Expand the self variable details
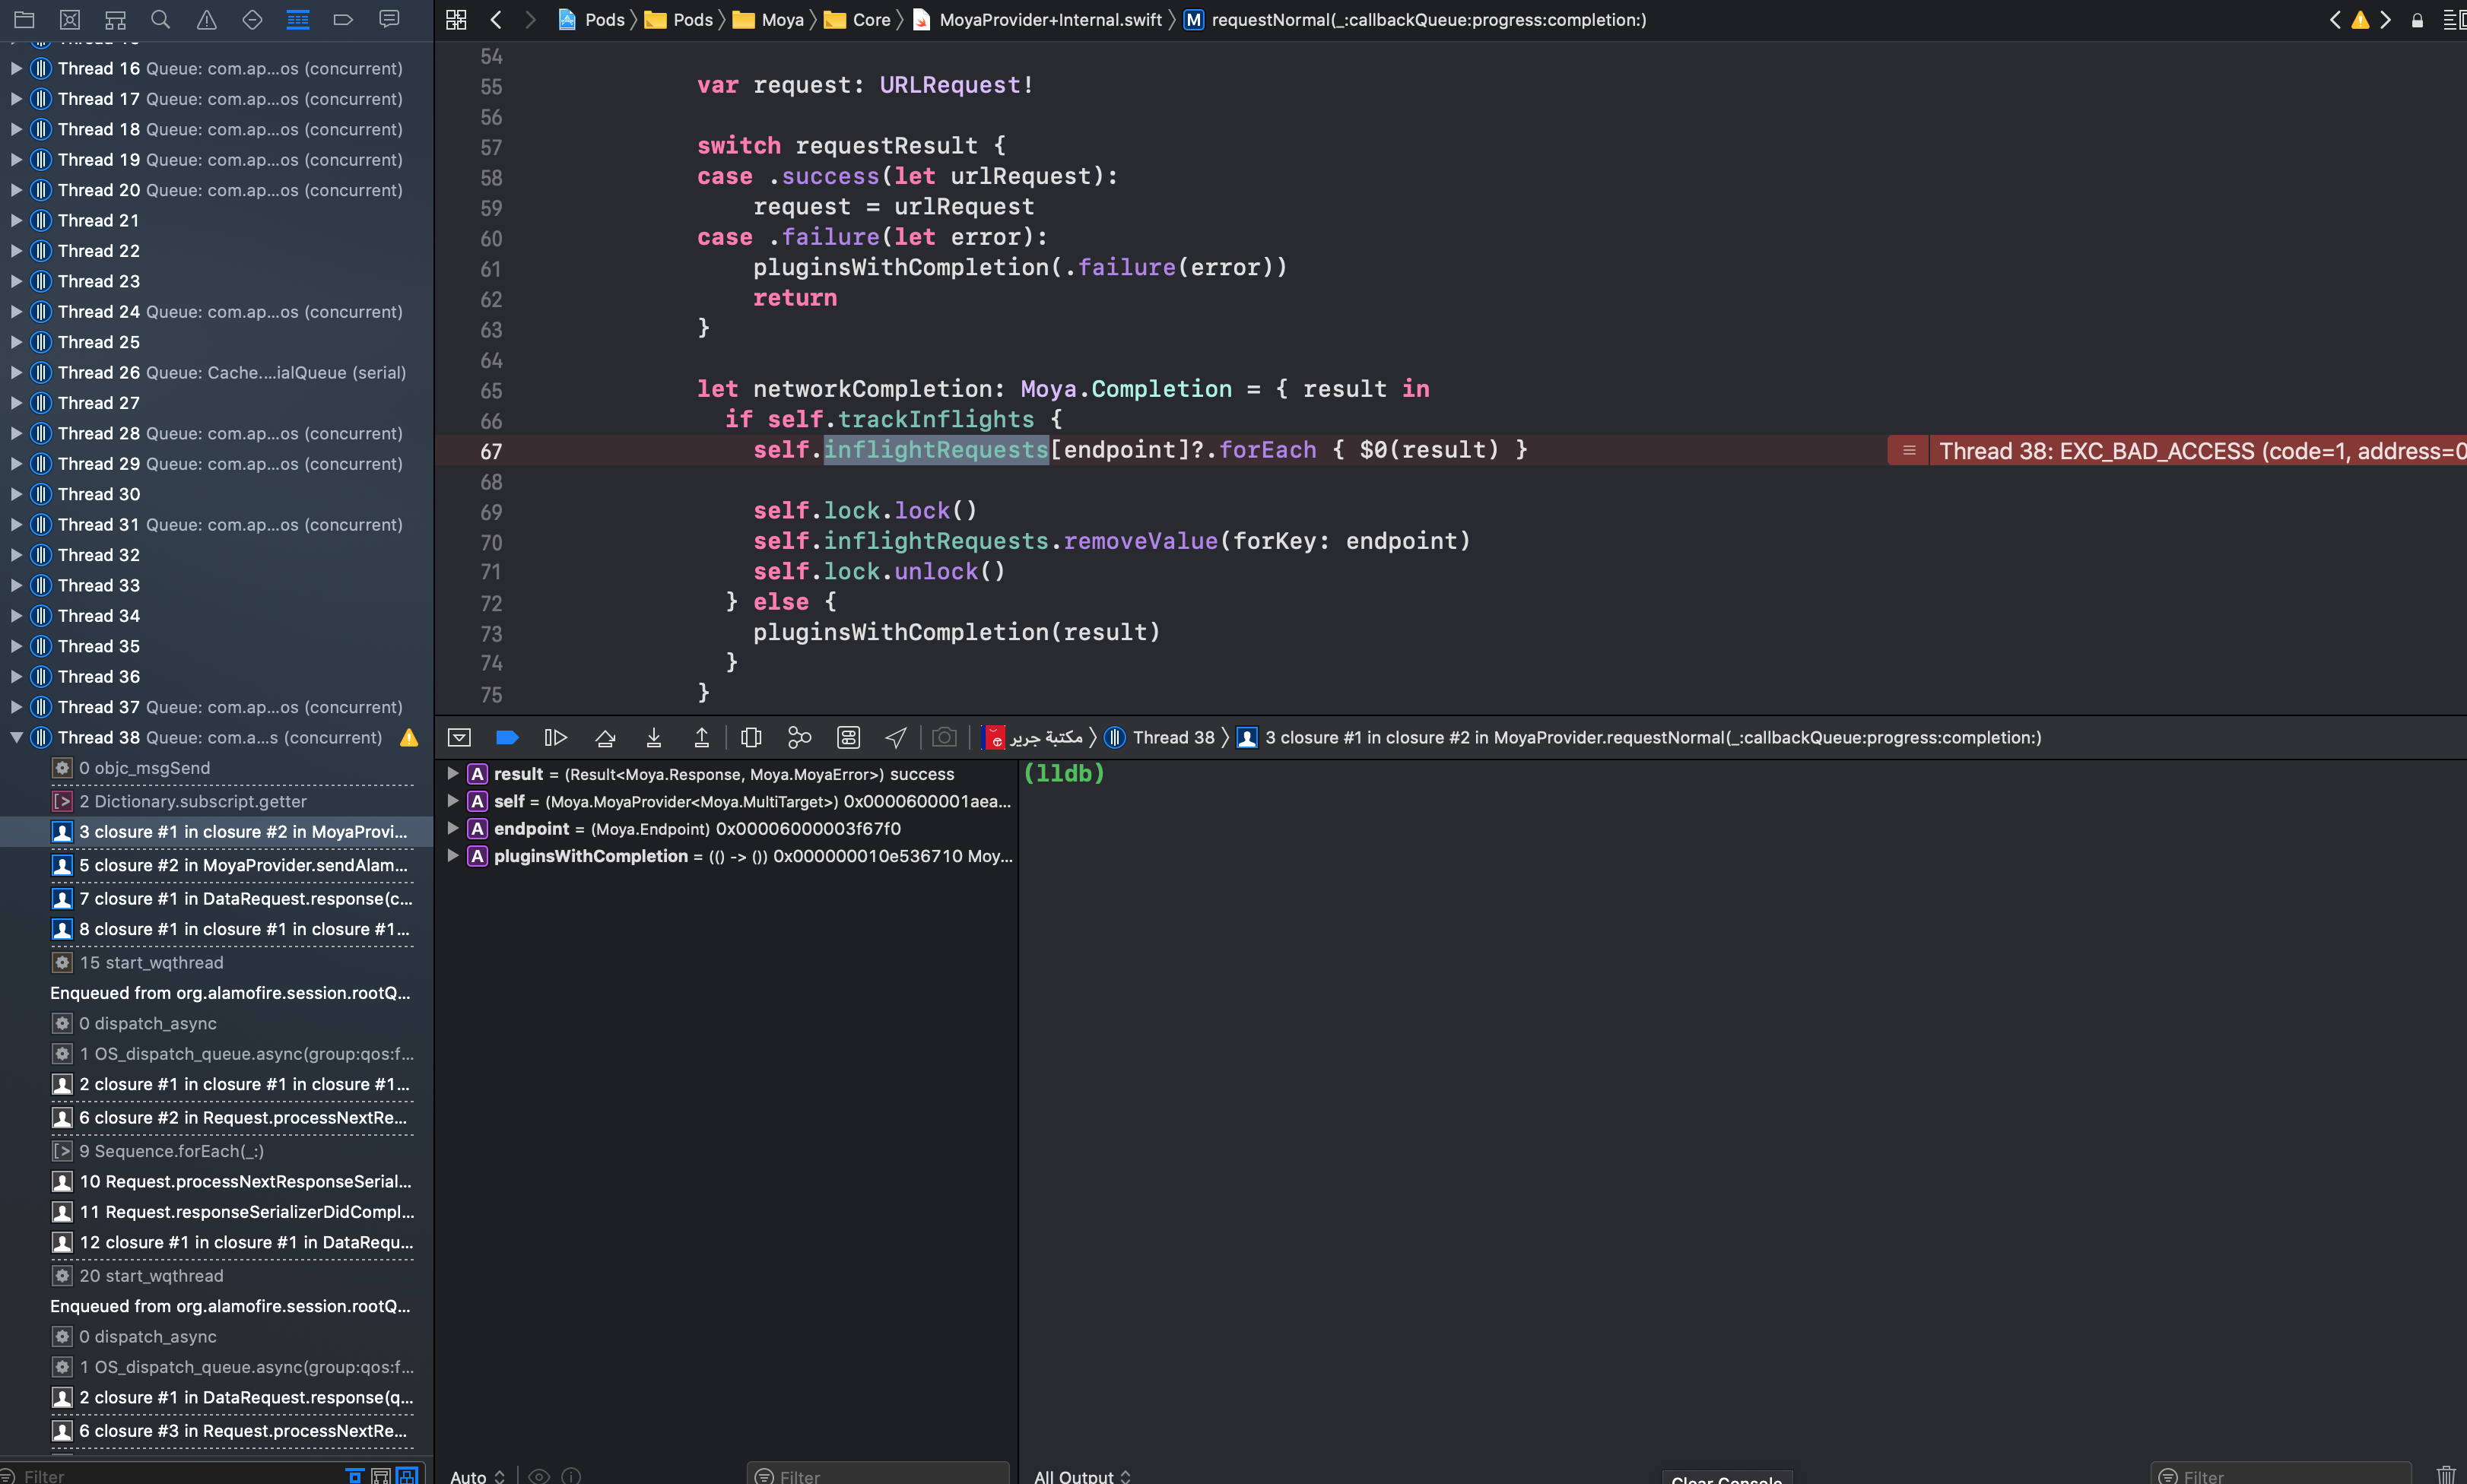This screenshot has height=1484, width=2467. click(x=452, y=801)
